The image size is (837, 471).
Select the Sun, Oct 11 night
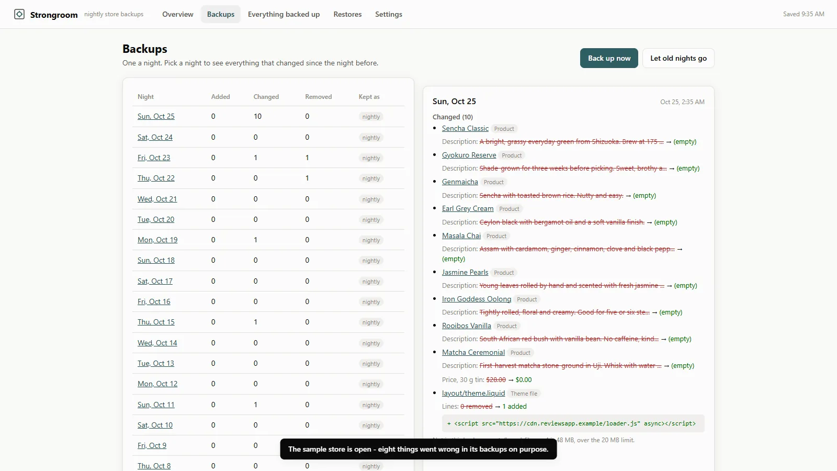pyautogui.click(x=156, y=405)
